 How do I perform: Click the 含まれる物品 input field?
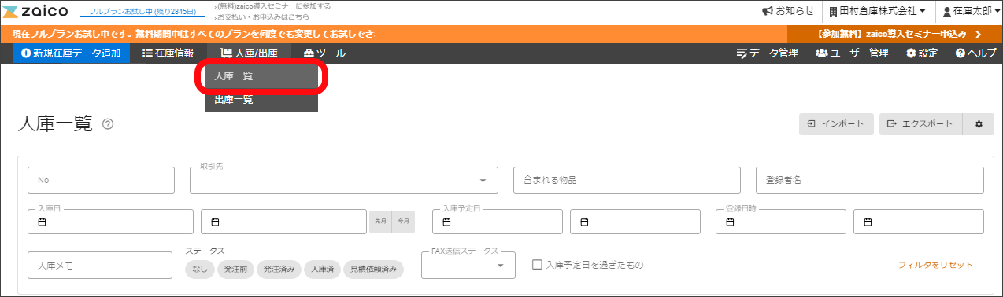coord(627,180)
